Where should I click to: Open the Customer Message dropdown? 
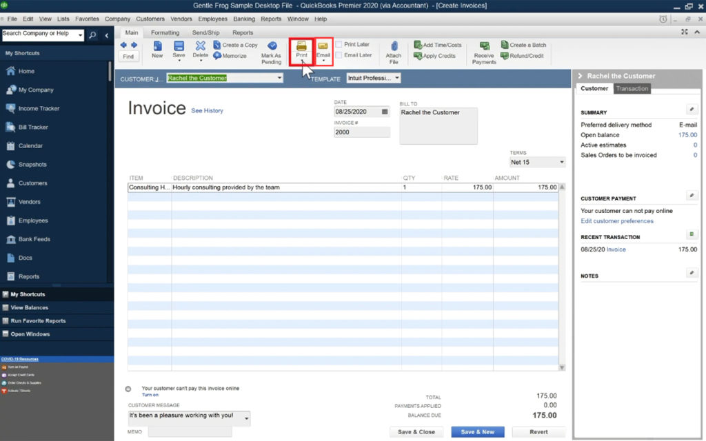click(246, 418)
